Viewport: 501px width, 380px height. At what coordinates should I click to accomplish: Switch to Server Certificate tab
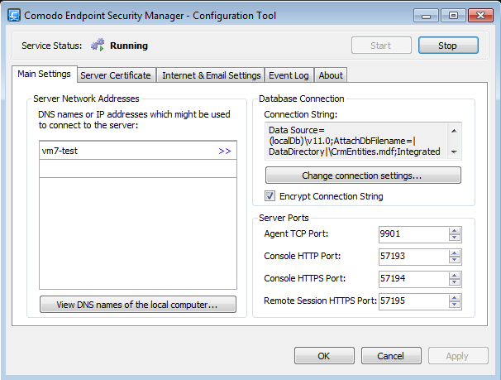[116, 75]
